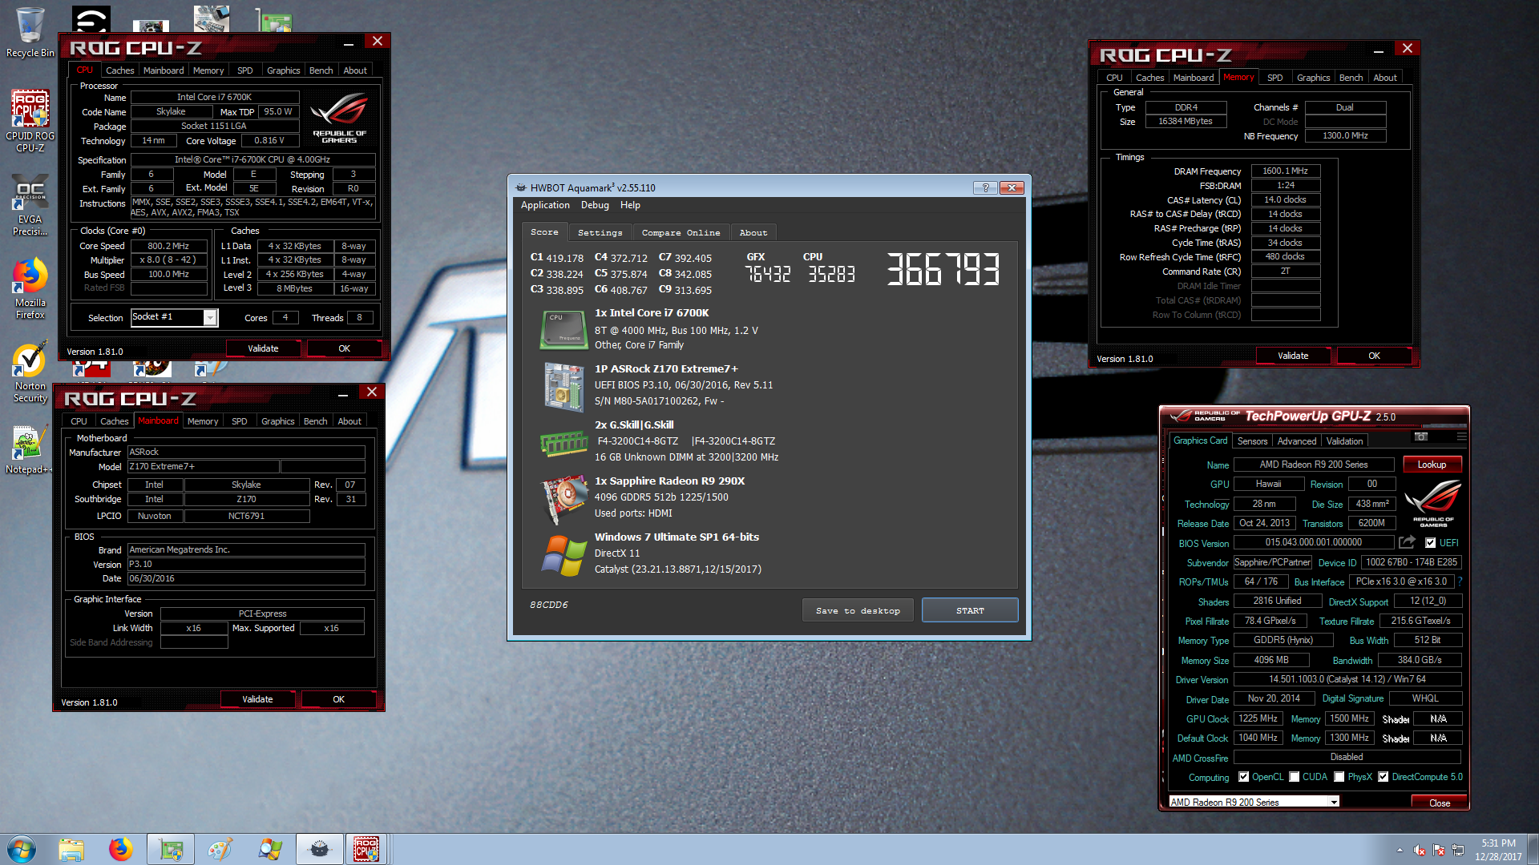Click the Z170 Extreme7+ model field
Screen dimensions: 1539x865
click(x=203, y=466)
